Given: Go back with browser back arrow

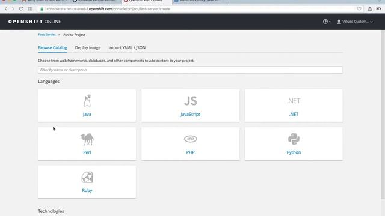Looking at the screenshot, I should [x=6, y=9].
